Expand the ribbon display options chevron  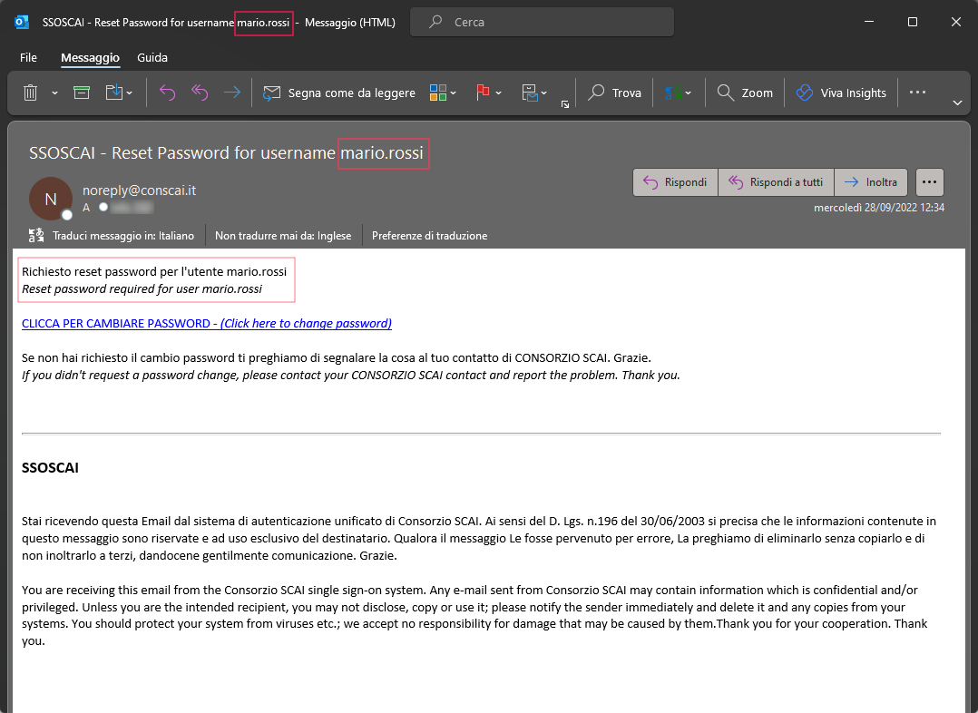(957, 103)
